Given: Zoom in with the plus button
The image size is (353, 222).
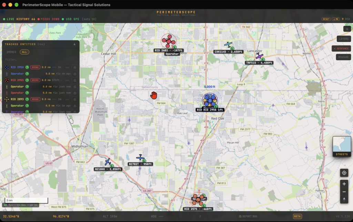Looking at the screenshot, I should click(x=344, y=184).
